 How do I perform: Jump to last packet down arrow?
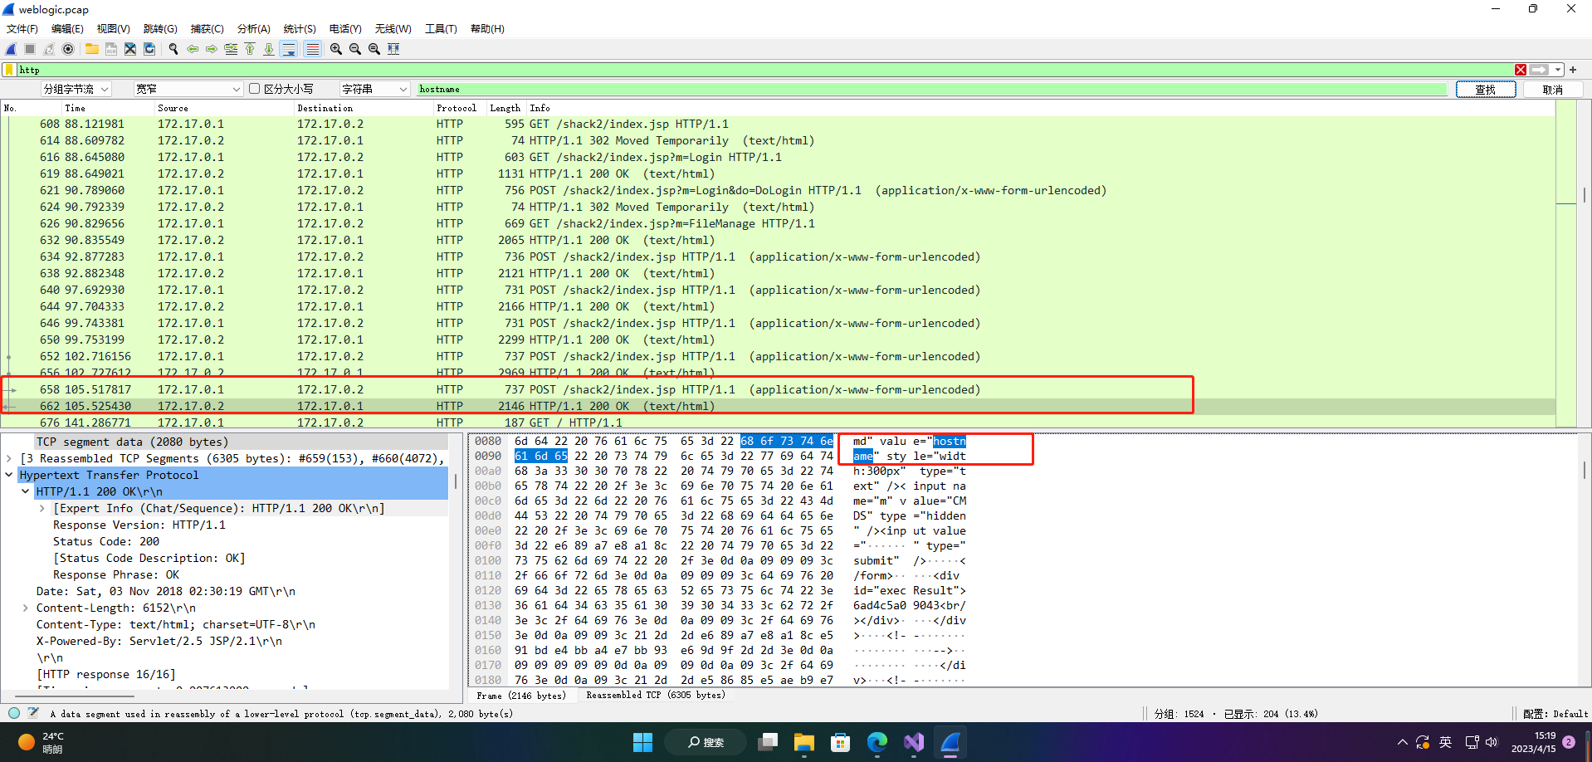(x=269, y=49)
